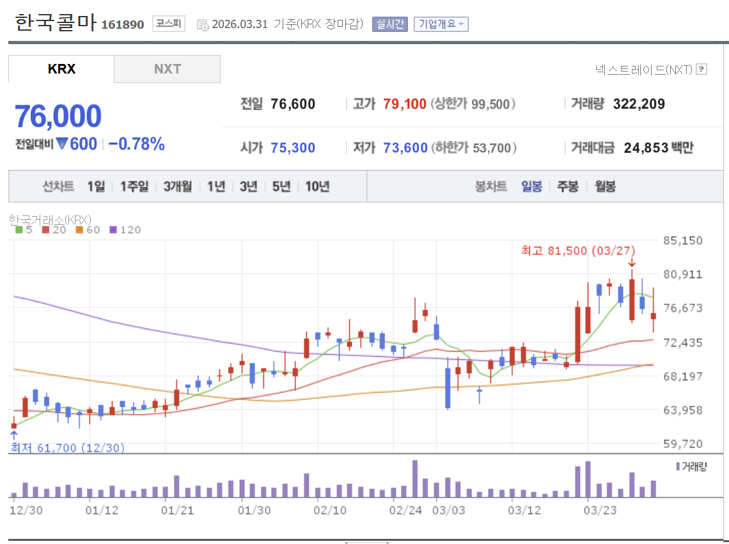Click the 실시간 button
Image resolution: width=729 pixels, height=544 pixels.
point(389,24)
